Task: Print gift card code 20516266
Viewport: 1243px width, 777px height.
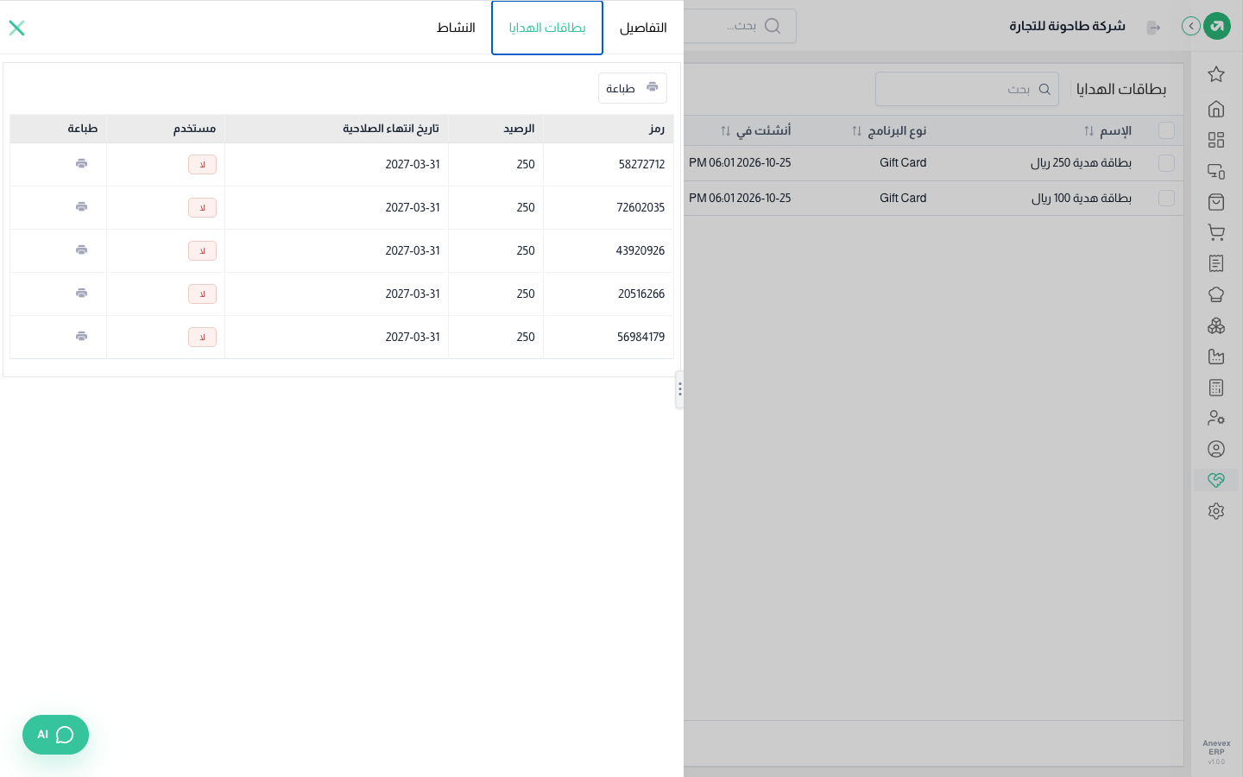Action: click(x=81, y=294)
